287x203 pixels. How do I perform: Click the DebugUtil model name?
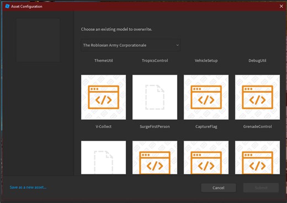click(x=257, y=61)
